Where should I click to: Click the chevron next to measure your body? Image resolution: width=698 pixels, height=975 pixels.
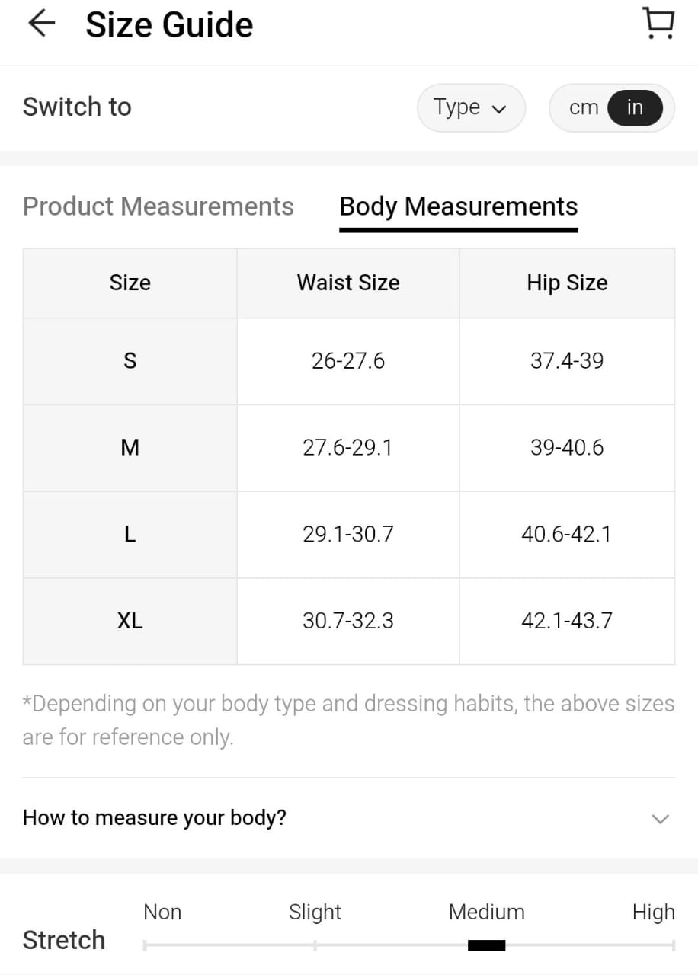click(x=660, y=819)
